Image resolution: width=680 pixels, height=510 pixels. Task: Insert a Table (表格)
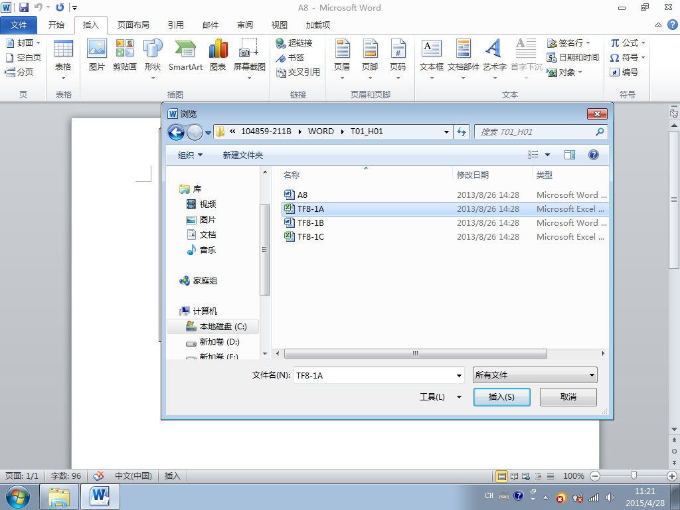[63, 58]
